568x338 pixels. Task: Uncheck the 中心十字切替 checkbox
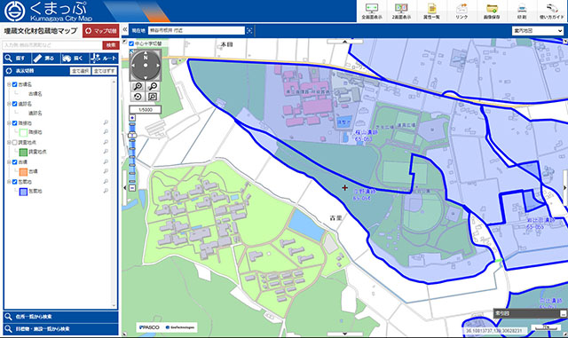tap(131, 43)
